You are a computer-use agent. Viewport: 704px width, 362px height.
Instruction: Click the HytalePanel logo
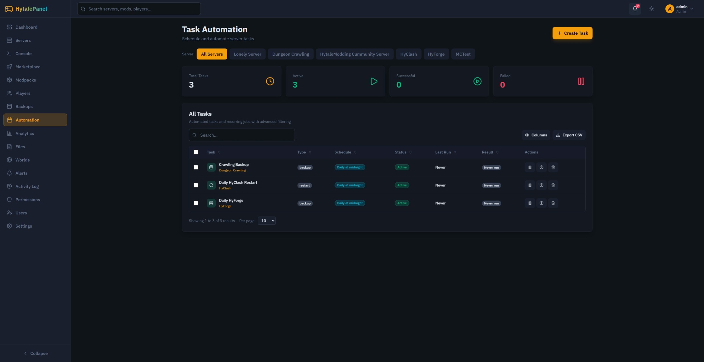[x=26, y=9]
